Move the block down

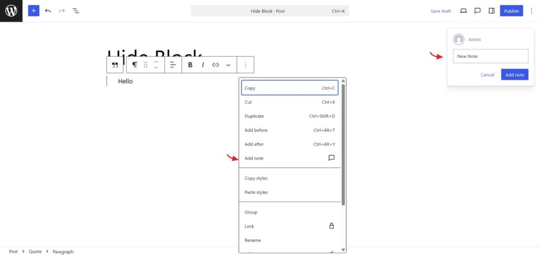pyautogui.click(x=156, y=68)
